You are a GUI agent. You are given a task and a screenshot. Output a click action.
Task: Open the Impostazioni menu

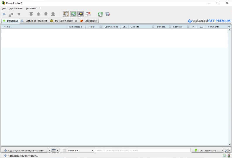16,8
